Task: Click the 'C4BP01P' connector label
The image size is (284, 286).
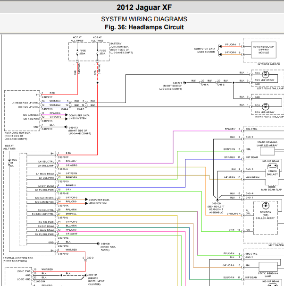Action: tap(47, 97)
